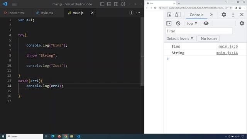Viewport: 247px width, 139px height.
Task: Close the DevTools panel
Action: pos(242,15)
